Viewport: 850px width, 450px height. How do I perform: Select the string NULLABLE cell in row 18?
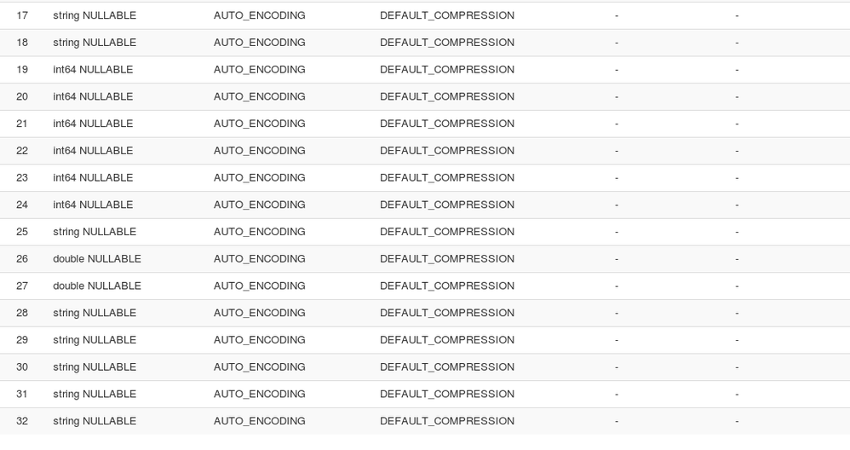point(94,43)
